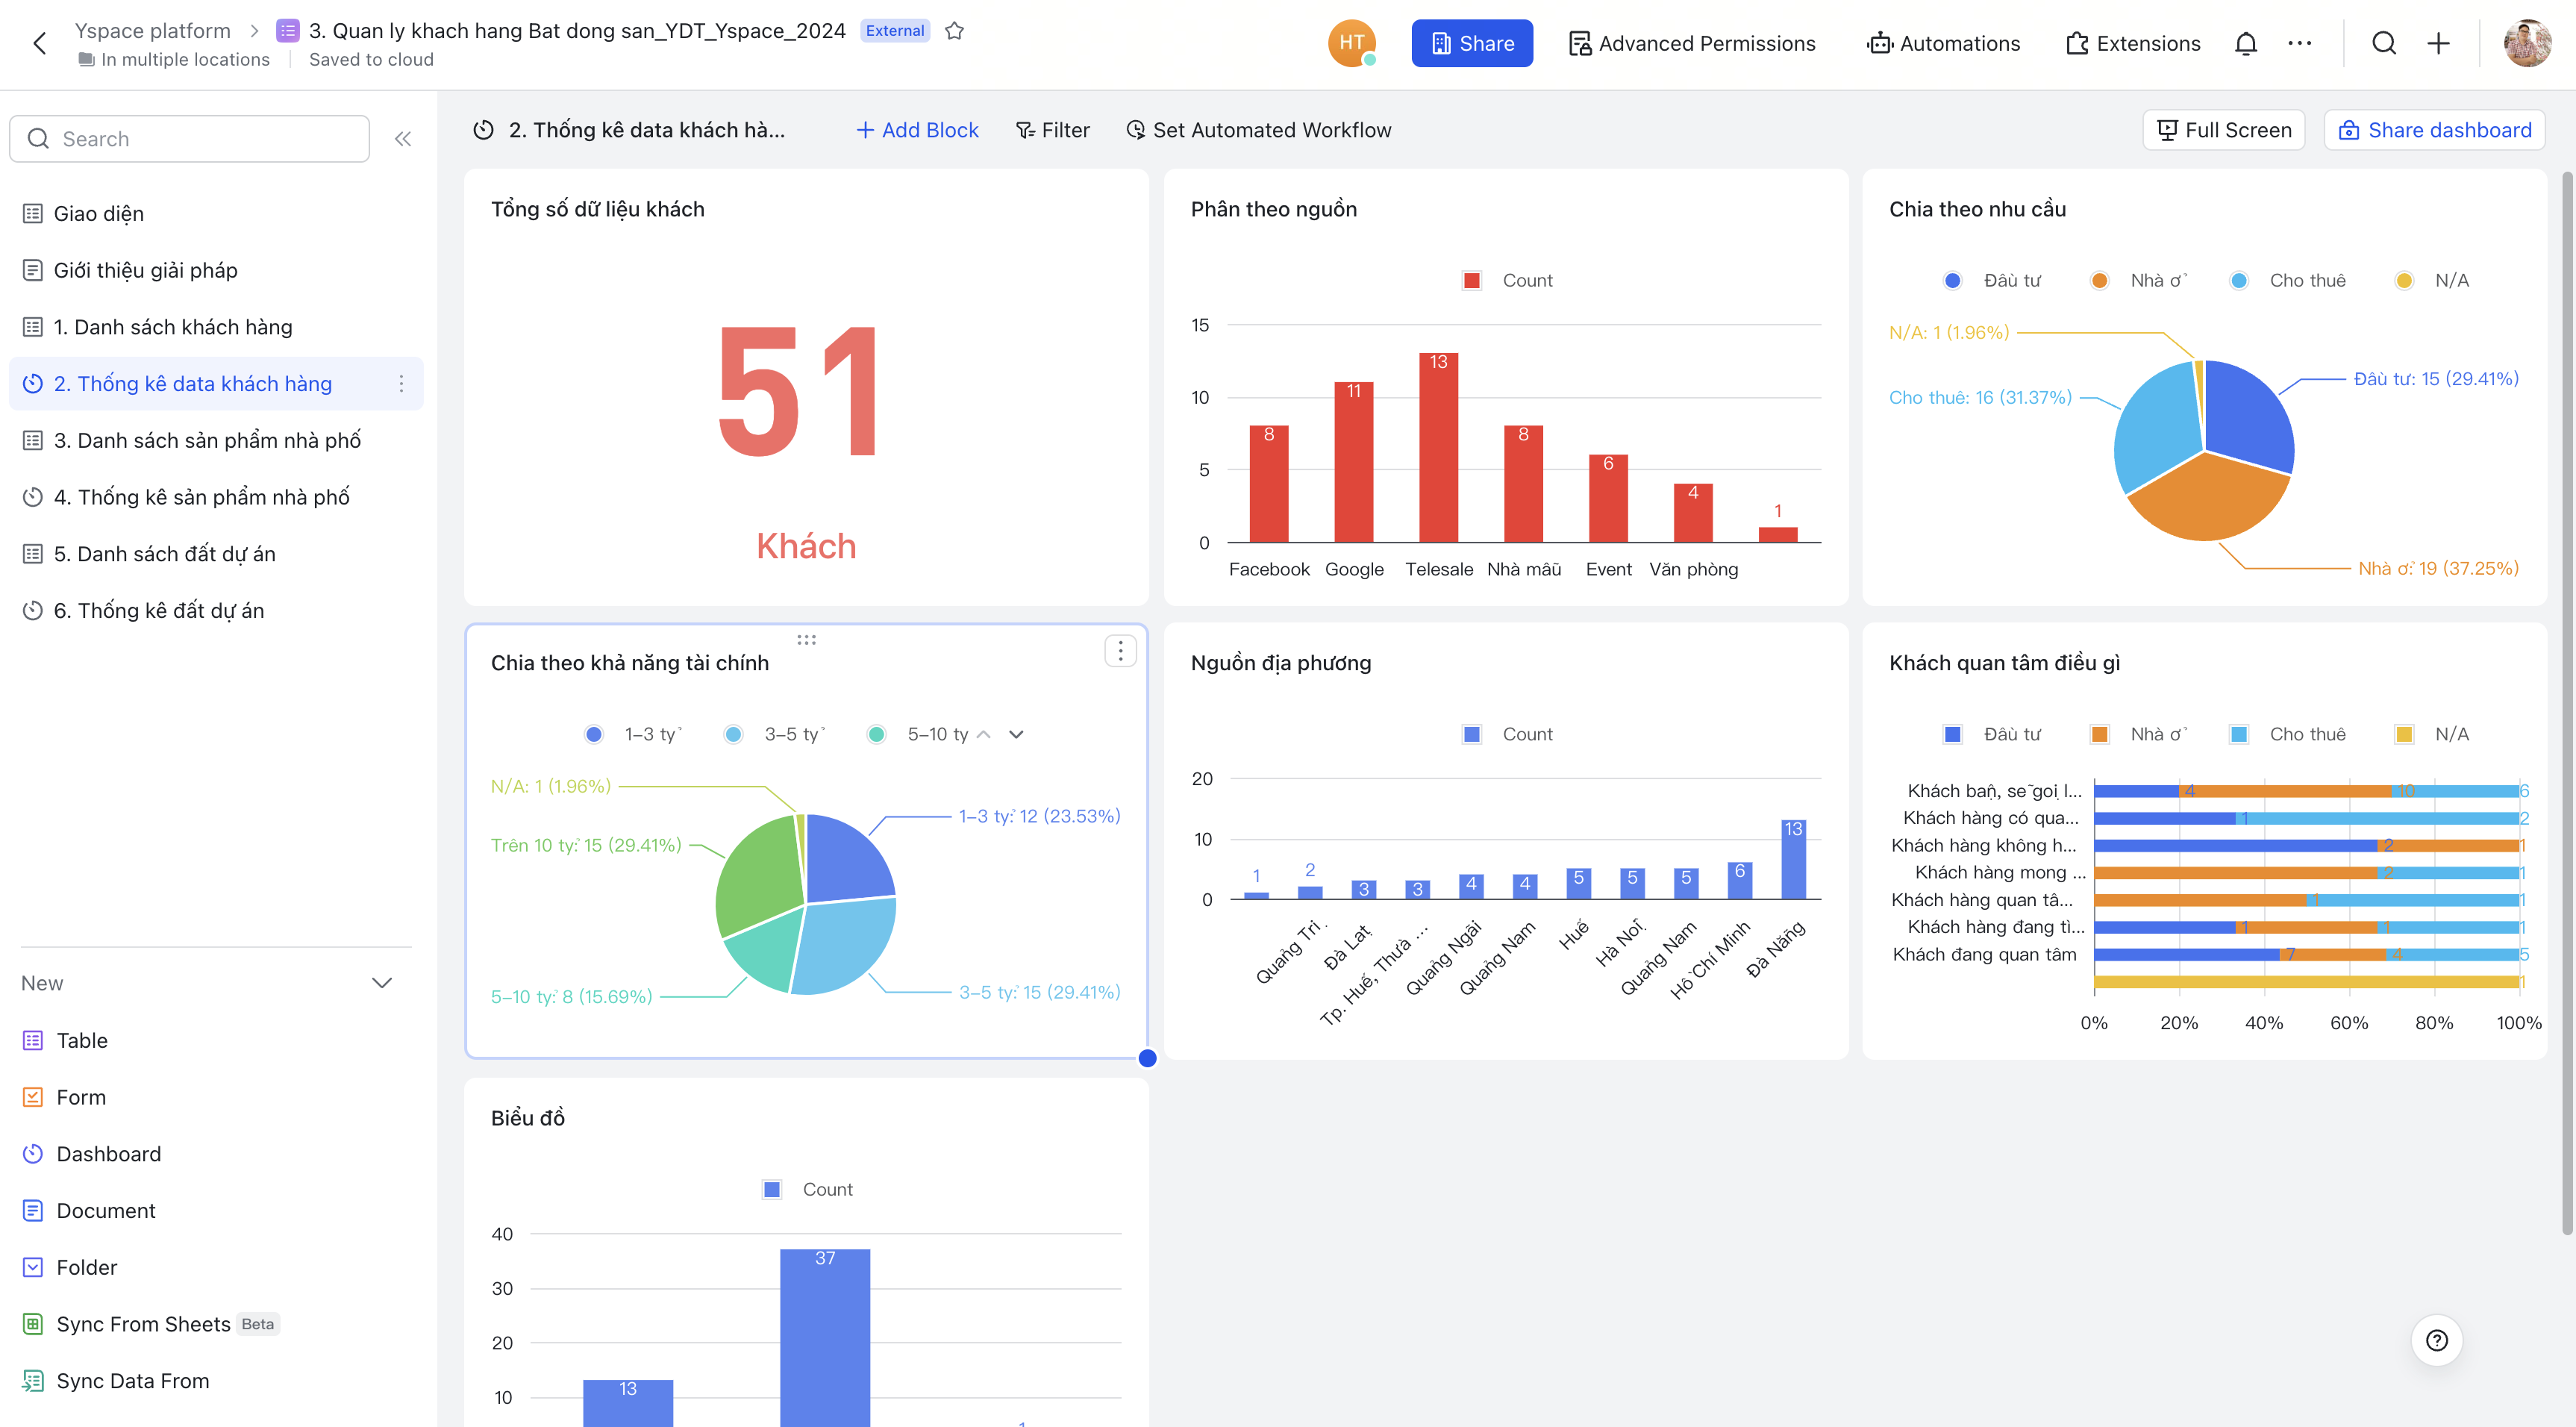Click Yspace platform breadcrumb

point(152,30)
